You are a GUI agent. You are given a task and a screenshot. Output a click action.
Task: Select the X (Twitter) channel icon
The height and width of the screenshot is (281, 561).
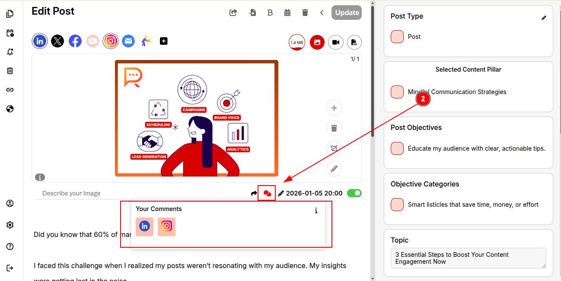pyautogui.click(x=57, y=41)
